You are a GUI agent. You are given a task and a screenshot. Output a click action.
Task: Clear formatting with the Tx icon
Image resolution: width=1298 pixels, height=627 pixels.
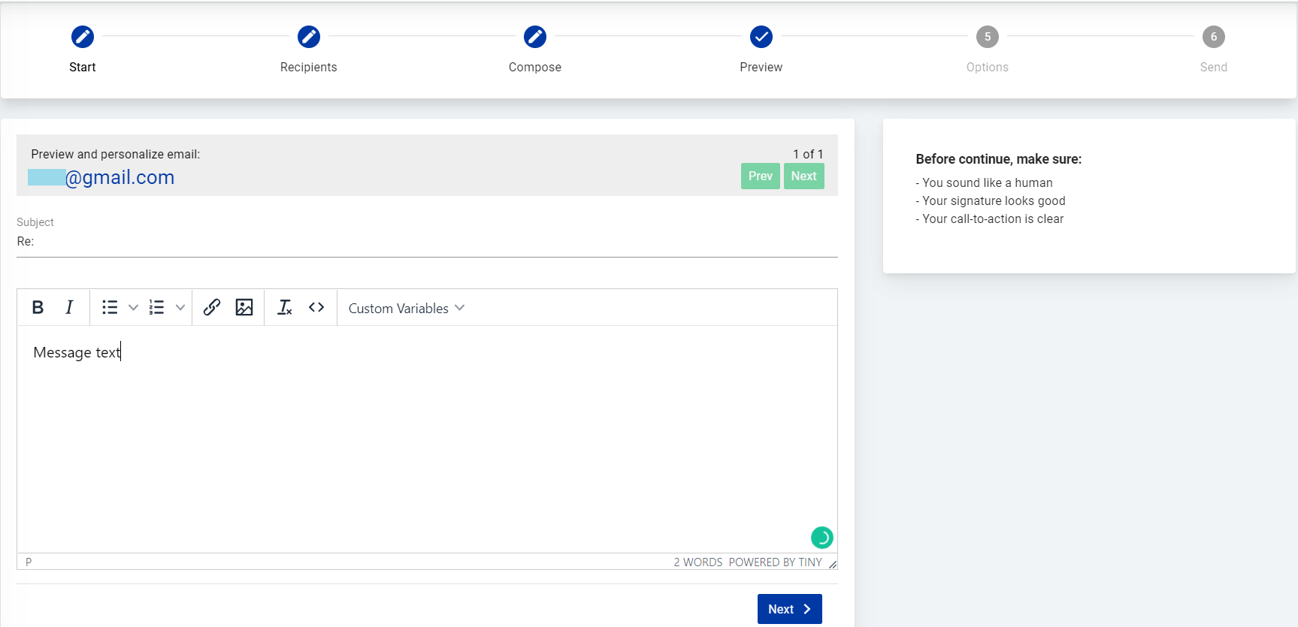click(x=285, y=307)
